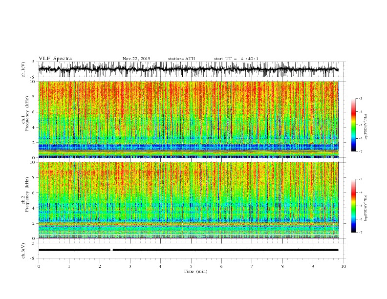The image size is (387, 299).
Task: Click the white gap in the ch.3 bar
Action: pyautogui.click(x=111, y=250)
